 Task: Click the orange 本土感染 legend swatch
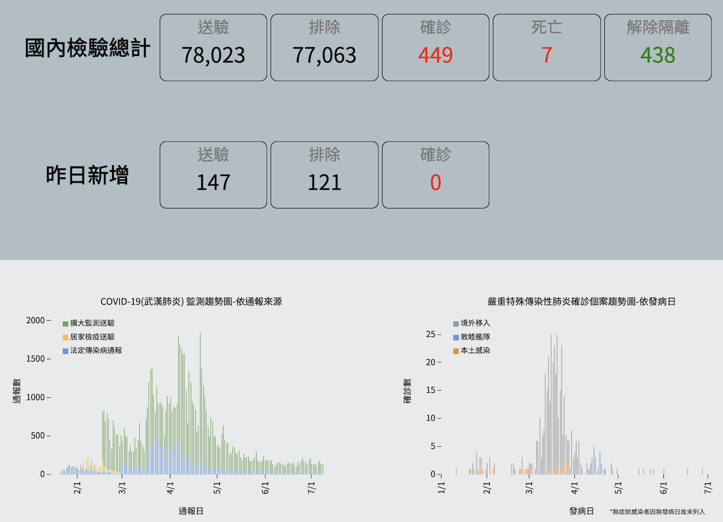pyautogui.click(x=456, y=350)
